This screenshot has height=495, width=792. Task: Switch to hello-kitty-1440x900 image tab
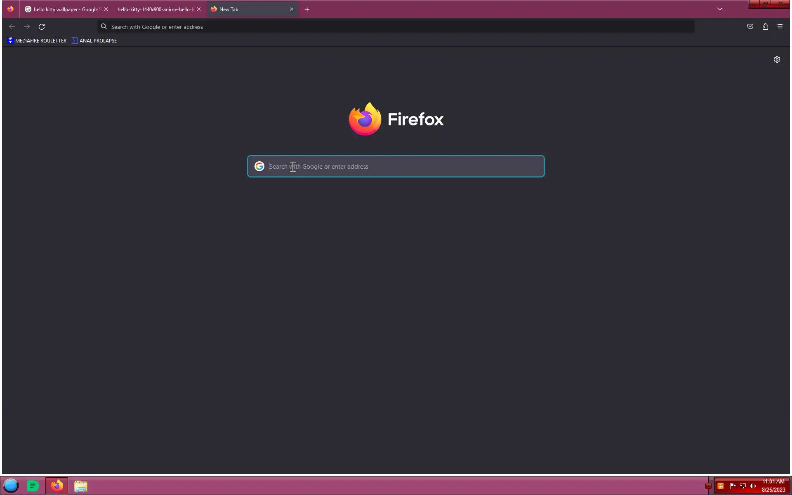tap(155, 9)
